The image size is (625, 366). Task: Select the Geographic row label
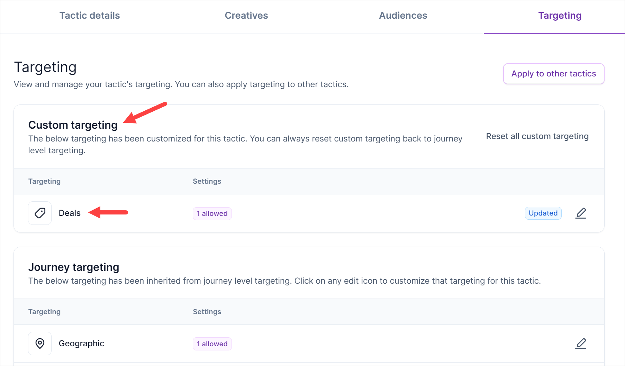(81, 344)
